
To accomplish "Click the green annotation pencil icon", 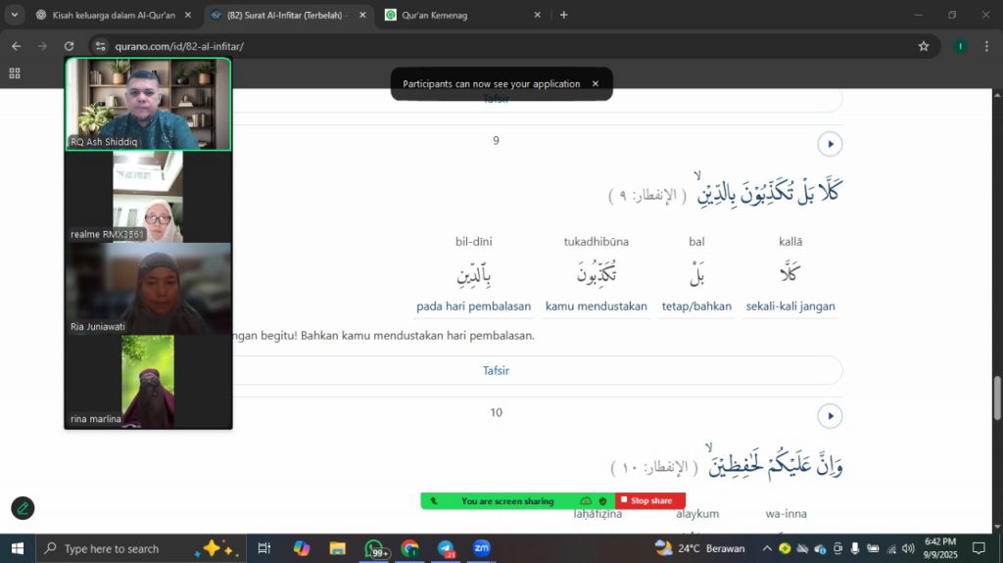I will [23, 508].
